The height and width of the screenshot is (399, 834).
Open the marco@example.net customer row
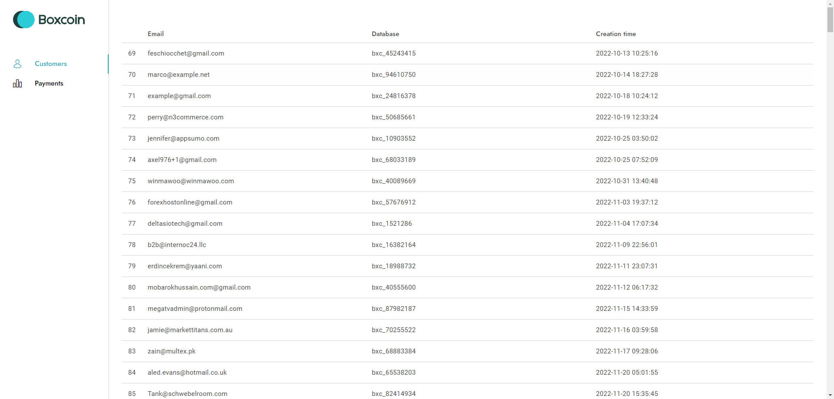pos(179,75)
